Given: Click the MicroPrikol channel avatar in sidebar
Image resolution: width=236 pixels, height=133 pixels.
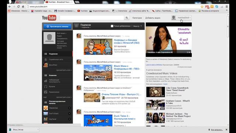Looking at the screenshot, I should pos(46,65).
